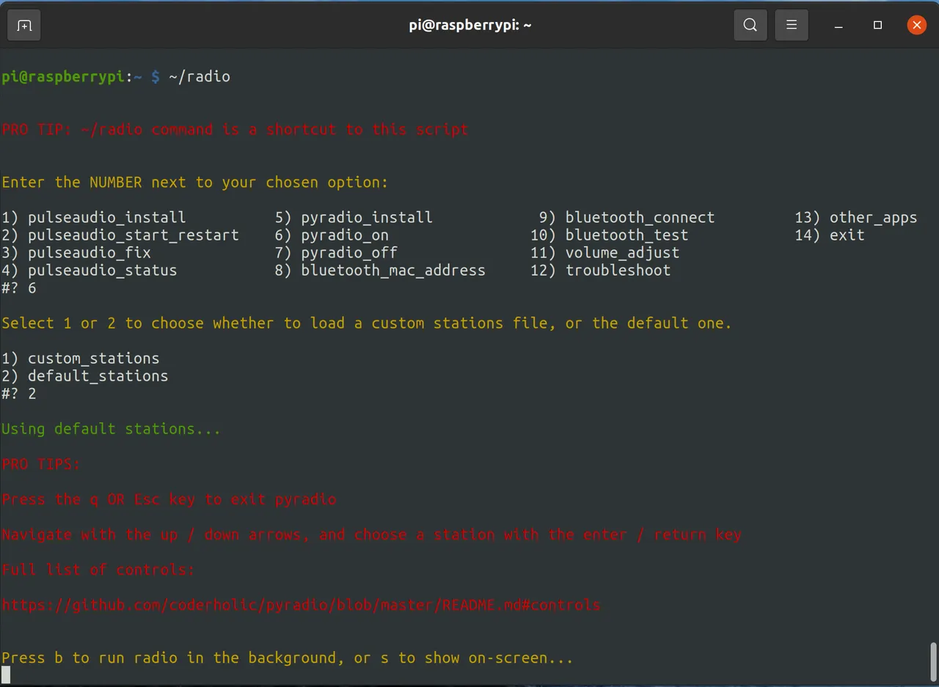Minimize the terminal window
The width and height of the screenshot is (939, 687).
[839, 26]
